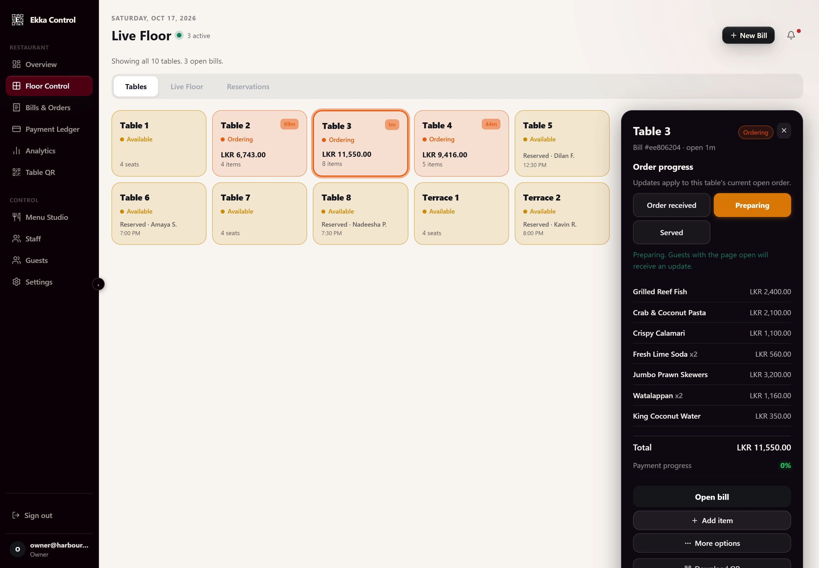Close the Table 3 detail panel
The width and height of the screenshot is (819, 568).
(x=784, y=131)
